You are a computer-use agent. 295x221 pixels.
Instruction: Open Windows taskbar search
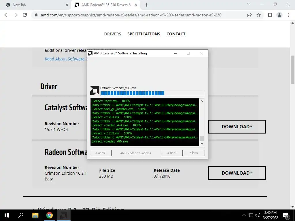tap(21, 215)
